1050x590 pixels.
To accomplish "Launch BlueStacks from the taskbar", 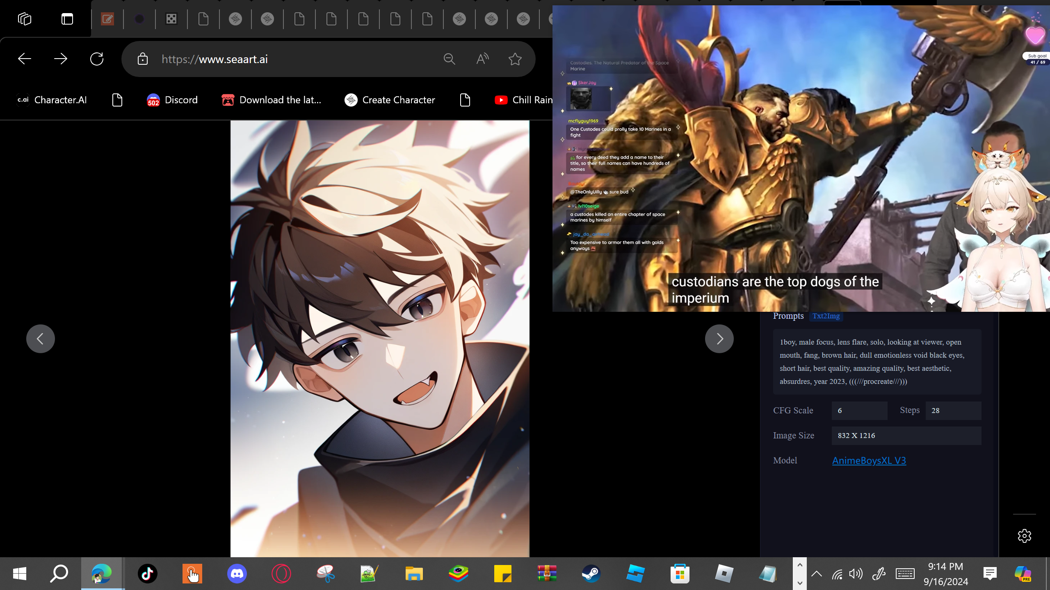I will (459, 574).
